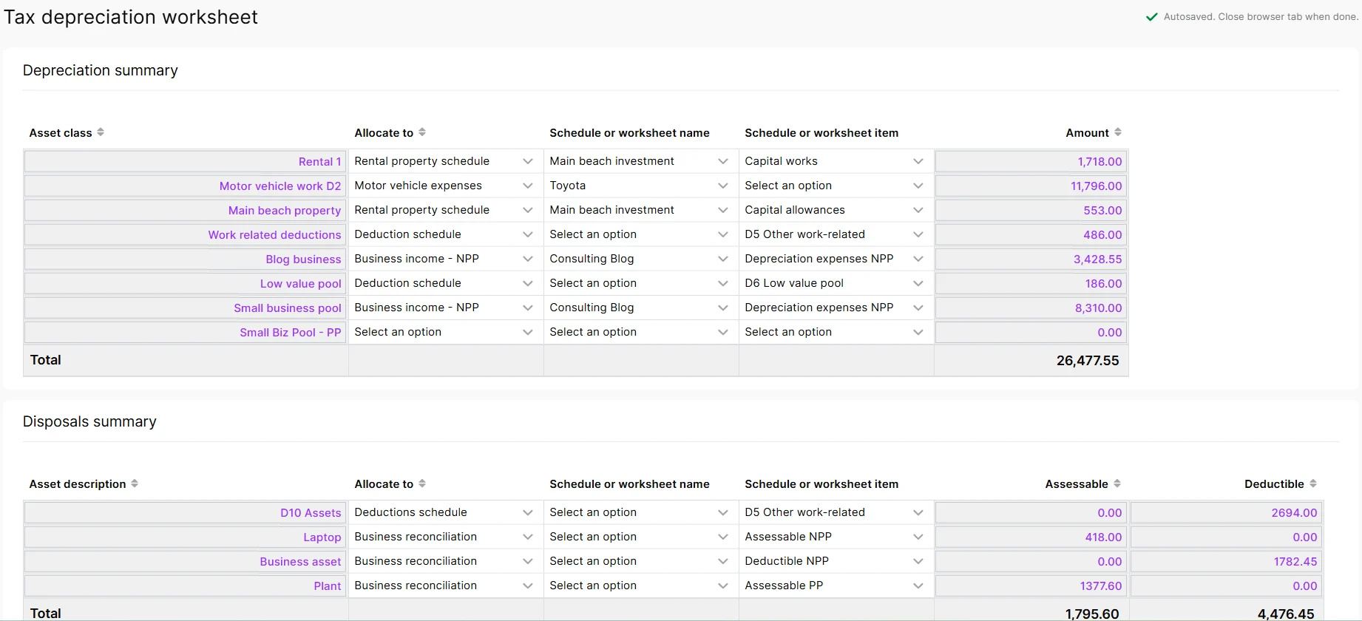Sort disposals by Deductible column
The height and width of the screenshot is (621, 1362).
(x=1313, y=483)
